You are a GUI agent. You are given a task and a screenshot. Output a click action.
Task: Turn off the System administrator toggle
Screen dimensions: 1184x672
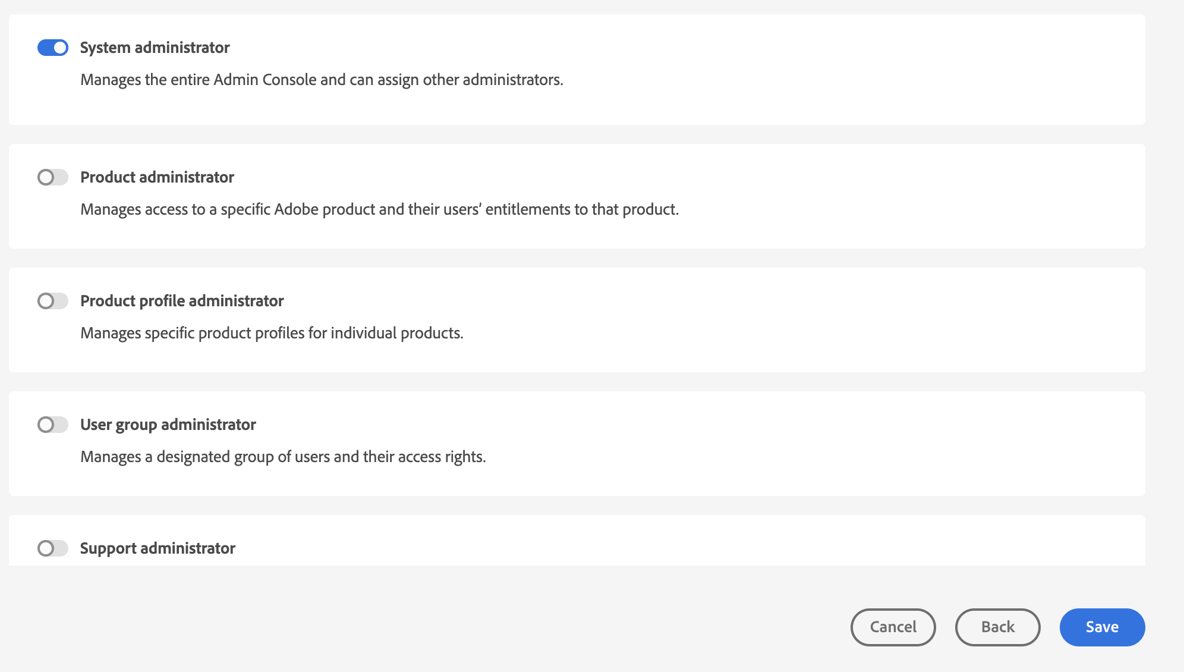tap(53, 48)
